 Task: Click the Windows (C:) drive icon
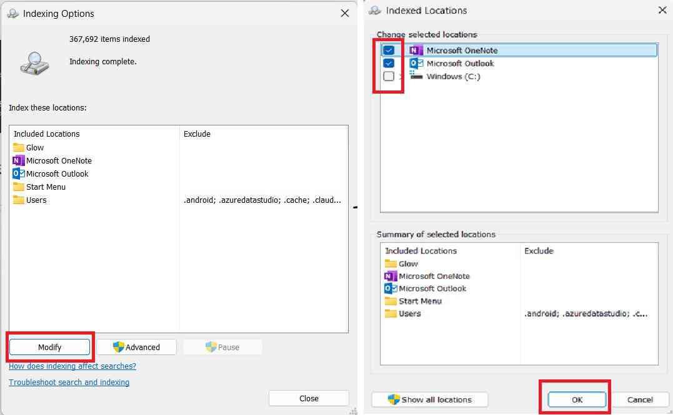(x=416, y=76)
